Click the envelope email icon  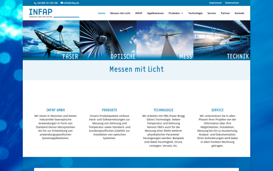tap(62, 3)
